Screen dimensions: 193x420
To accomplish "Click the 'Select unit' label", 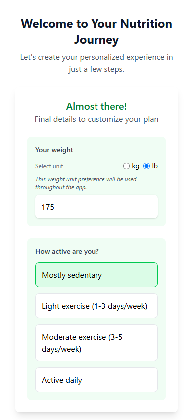I will point(49,166).
